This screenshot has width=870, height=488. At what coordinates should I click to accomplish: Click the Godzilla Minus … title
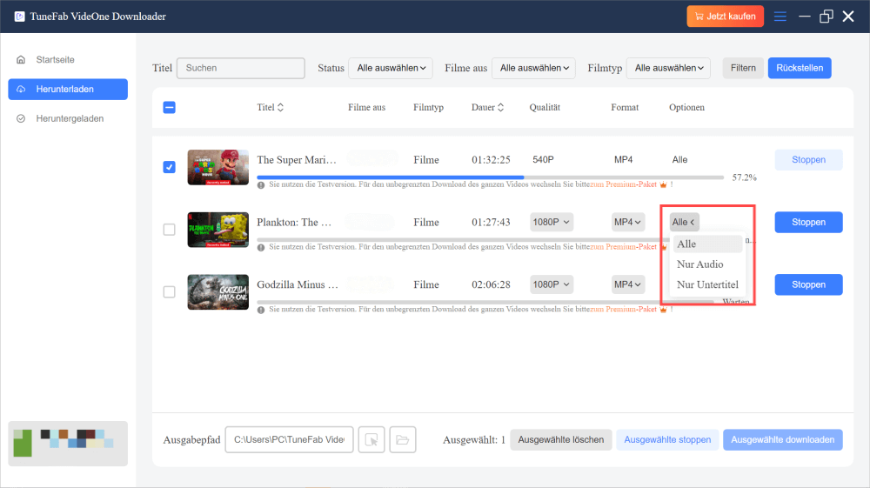pyautogui.click(x=298, y=284)
